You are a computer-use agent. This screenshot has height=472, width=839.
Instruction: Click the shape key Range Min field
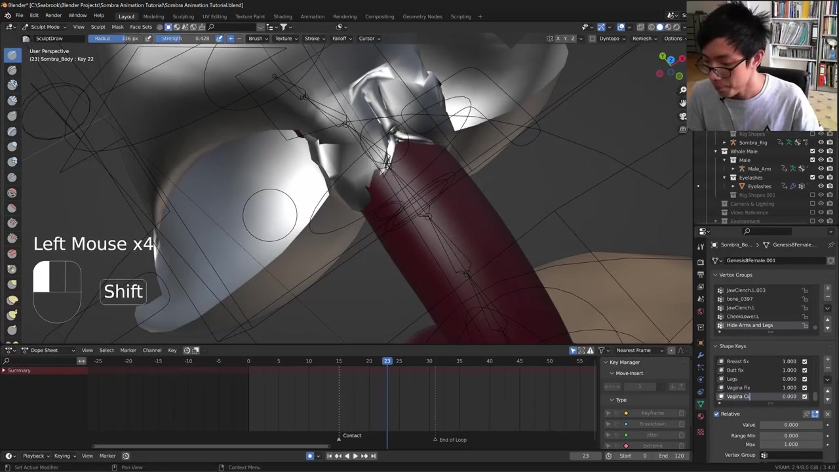790,435
